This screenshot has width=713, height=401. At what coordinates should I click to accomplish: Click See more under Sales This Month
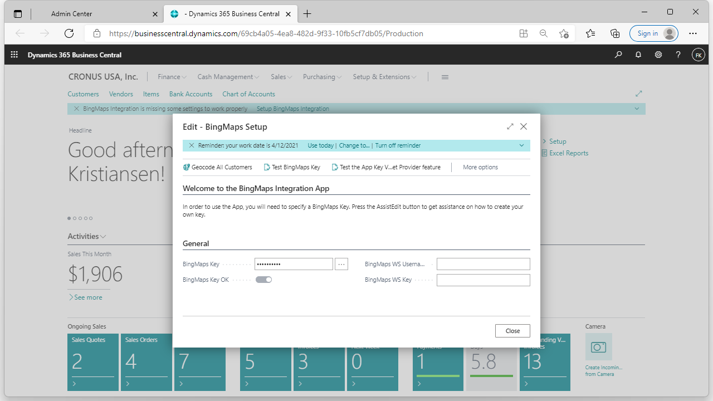(x=85, y=297)
